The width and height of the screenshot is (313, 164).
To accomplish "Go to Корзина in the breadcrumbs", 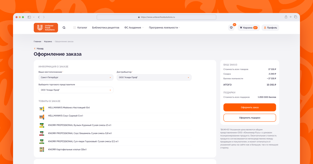I will point(48,41).
